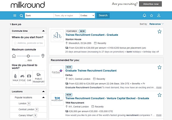
Task: Choose Public Transport travel mode
Action: click(x=38, y=77)
